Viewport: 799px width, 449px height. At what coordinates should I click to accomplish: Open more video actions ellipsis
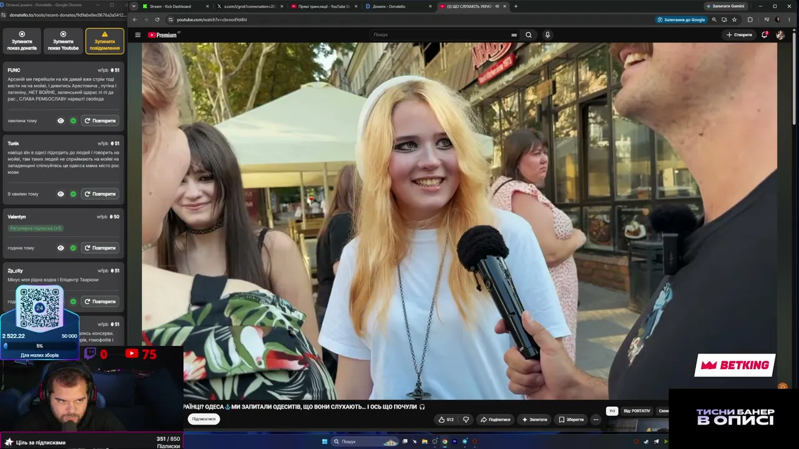(596, 420)
